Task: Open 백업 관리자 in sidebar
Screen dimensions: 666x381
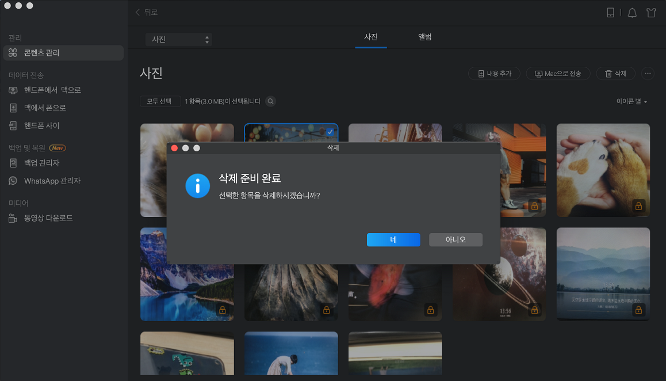Action: pyautogui.click(x=41, y=163)
